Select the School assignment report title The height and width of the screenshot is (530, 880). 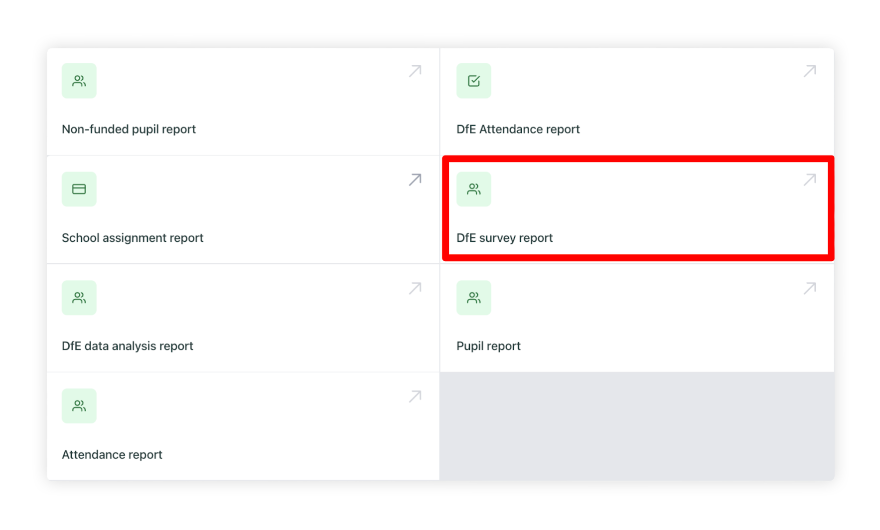point(133,238)
